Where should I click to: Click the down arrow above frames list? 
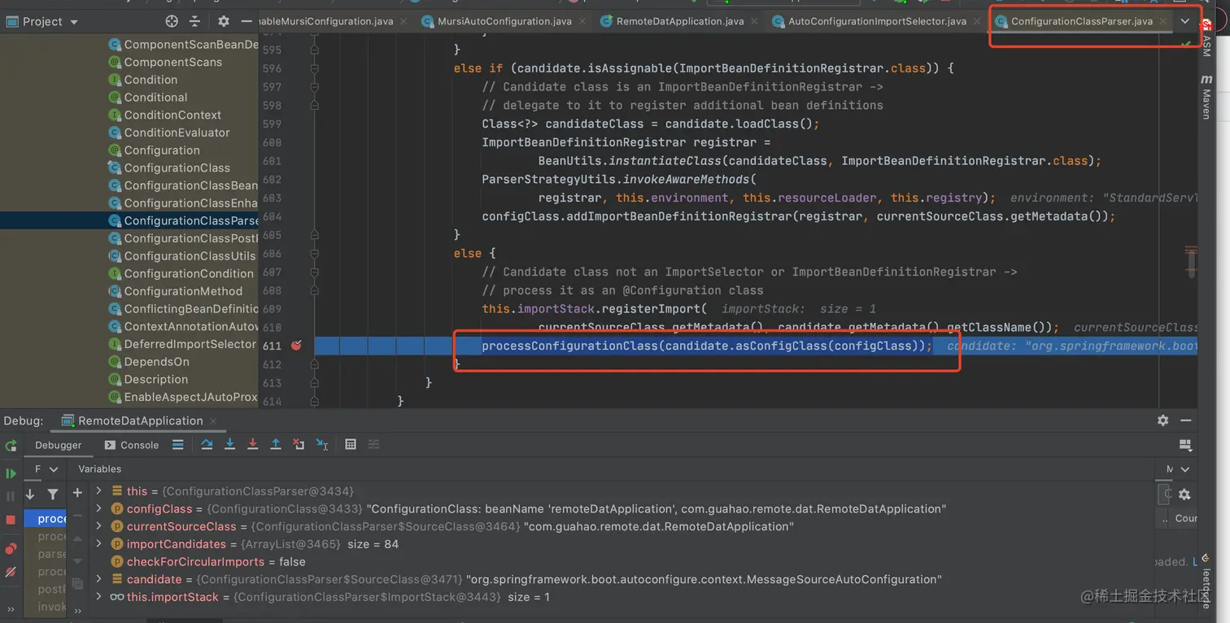30,494
